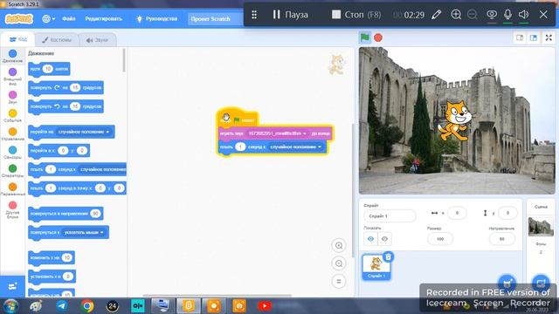Hide the sprite using crossed eye button
This screenshot has width=559, height=314.
tap(384, 239)
